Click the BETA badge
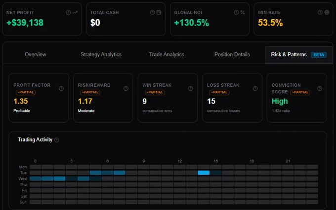 (x=319, y=55)
